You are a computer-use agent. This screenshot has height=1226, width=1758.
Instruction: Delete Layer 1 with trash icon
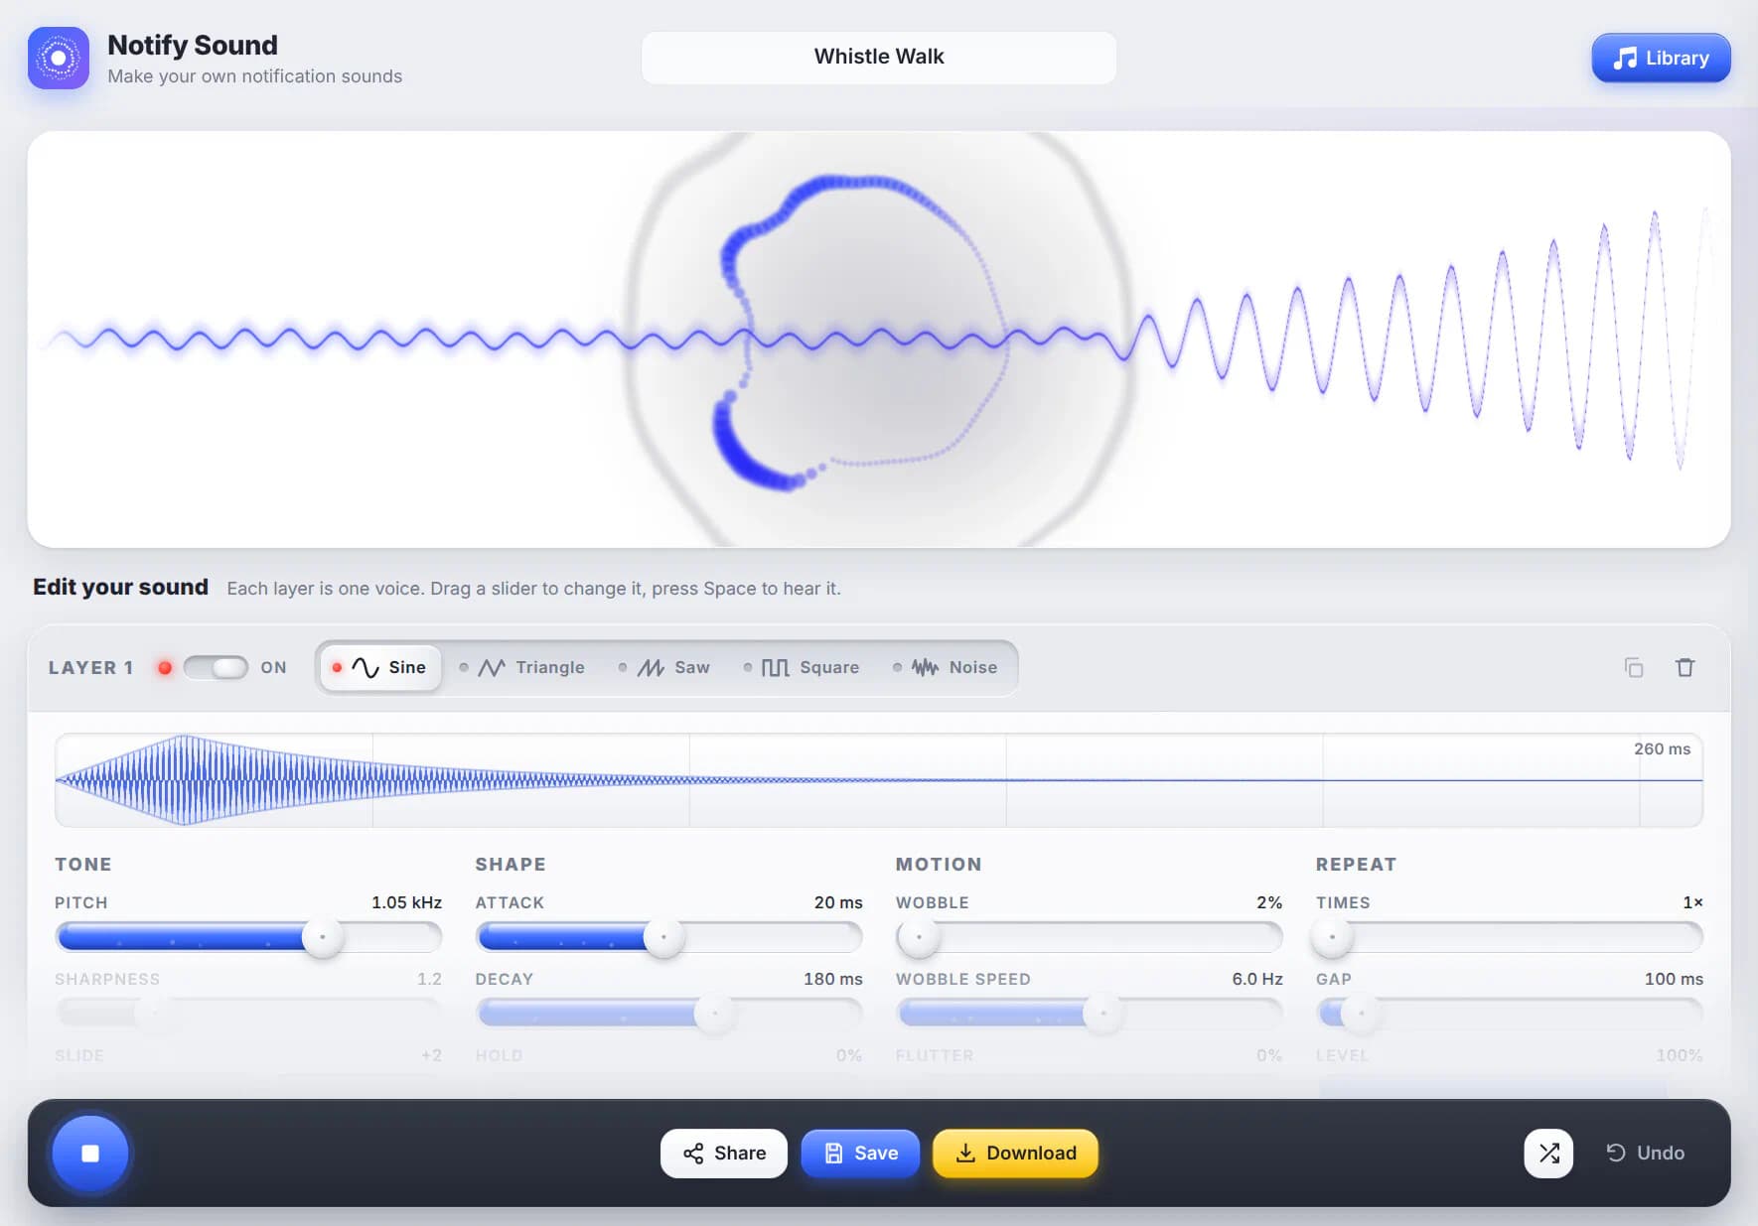[x=1685, y=667]
